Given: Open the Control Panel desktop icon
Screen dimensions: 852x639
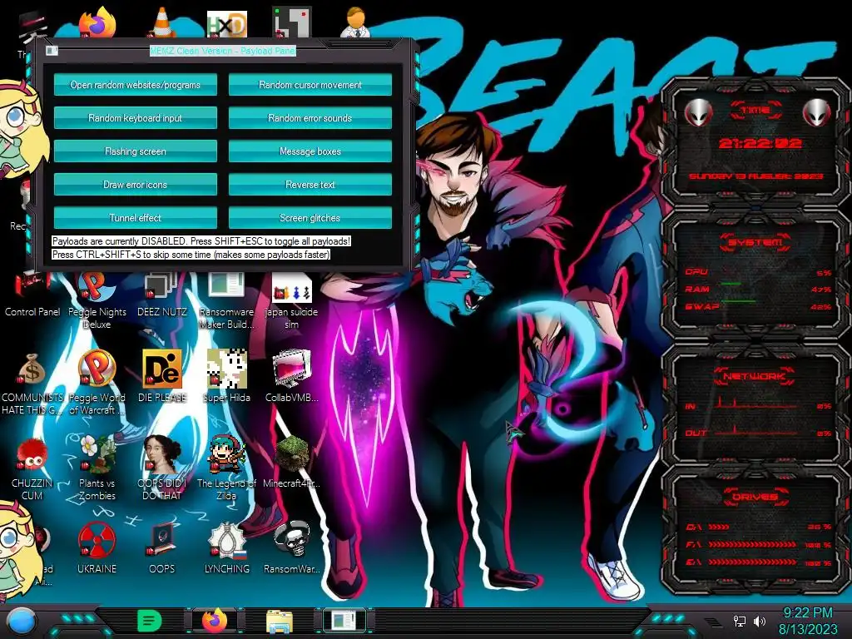Looking at the screenshot, I should 32,294.
